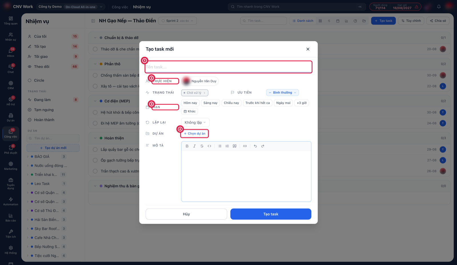This screenshot has width=457, height=265.
Task: Check the Ốp gạch tường bếp task
Action: pyautogui.click(x=95, y=160)
